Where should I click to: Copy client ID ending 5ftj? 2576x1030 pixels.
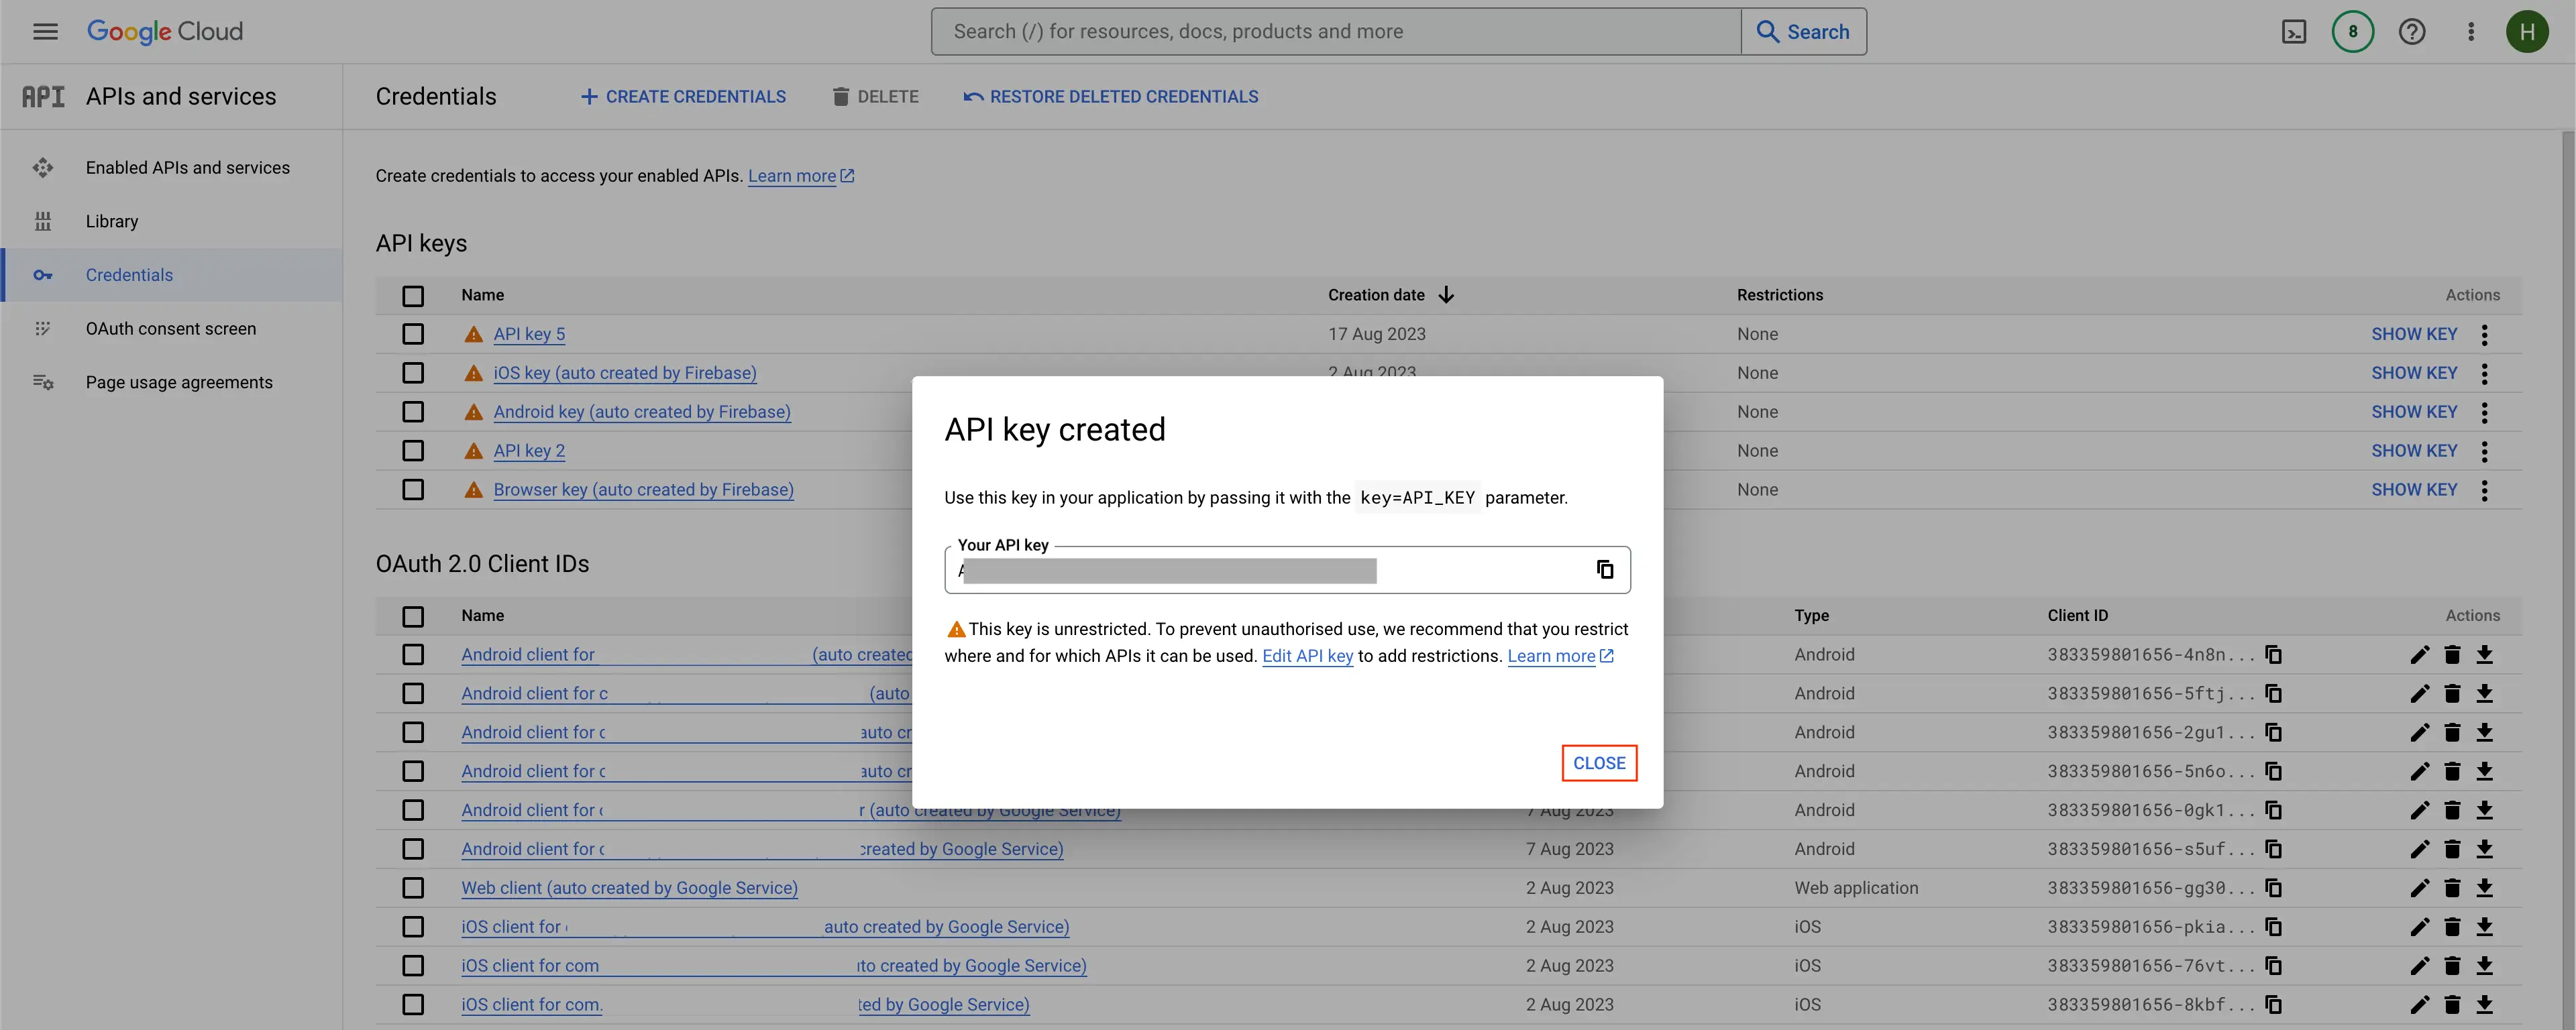[2273, 693]
